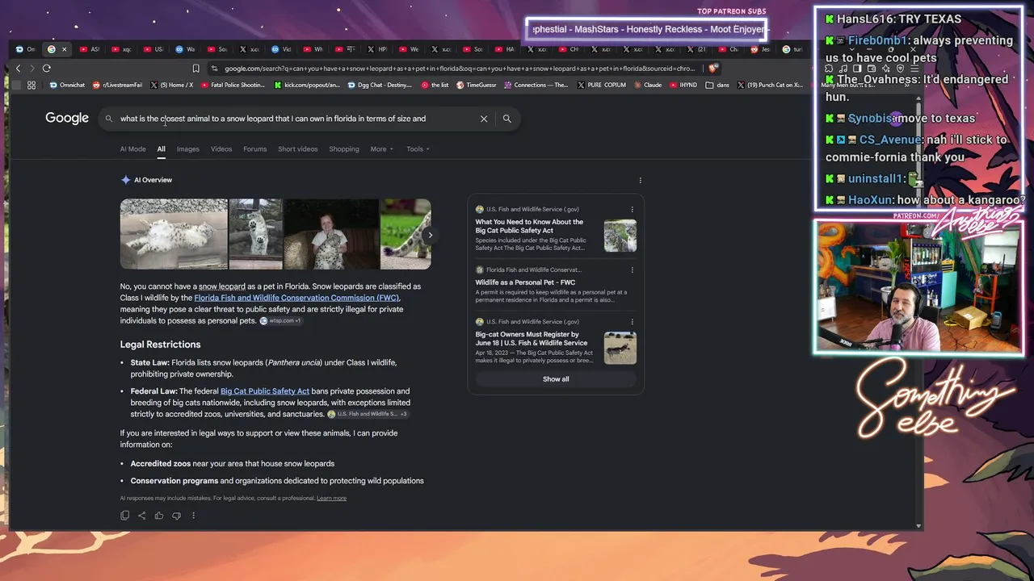Viewport: 1034px width, 581px height.
Task: Select the All results tab
Action: (161, 149)
